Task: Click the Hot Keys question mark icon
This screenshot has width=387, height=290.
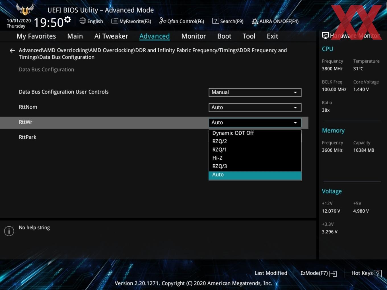Action: [x=378, y=274]
